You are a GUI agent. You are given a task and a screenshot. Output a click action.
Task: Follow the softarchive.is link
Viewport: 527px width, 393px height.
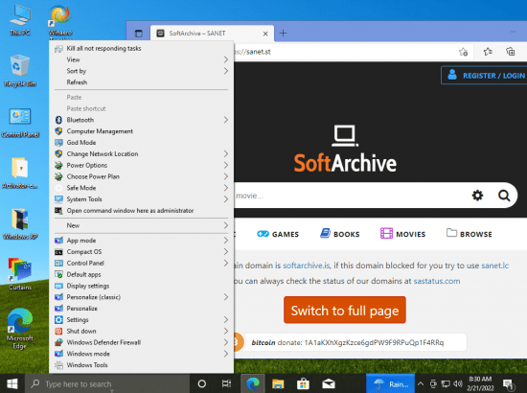pos(307,266)
